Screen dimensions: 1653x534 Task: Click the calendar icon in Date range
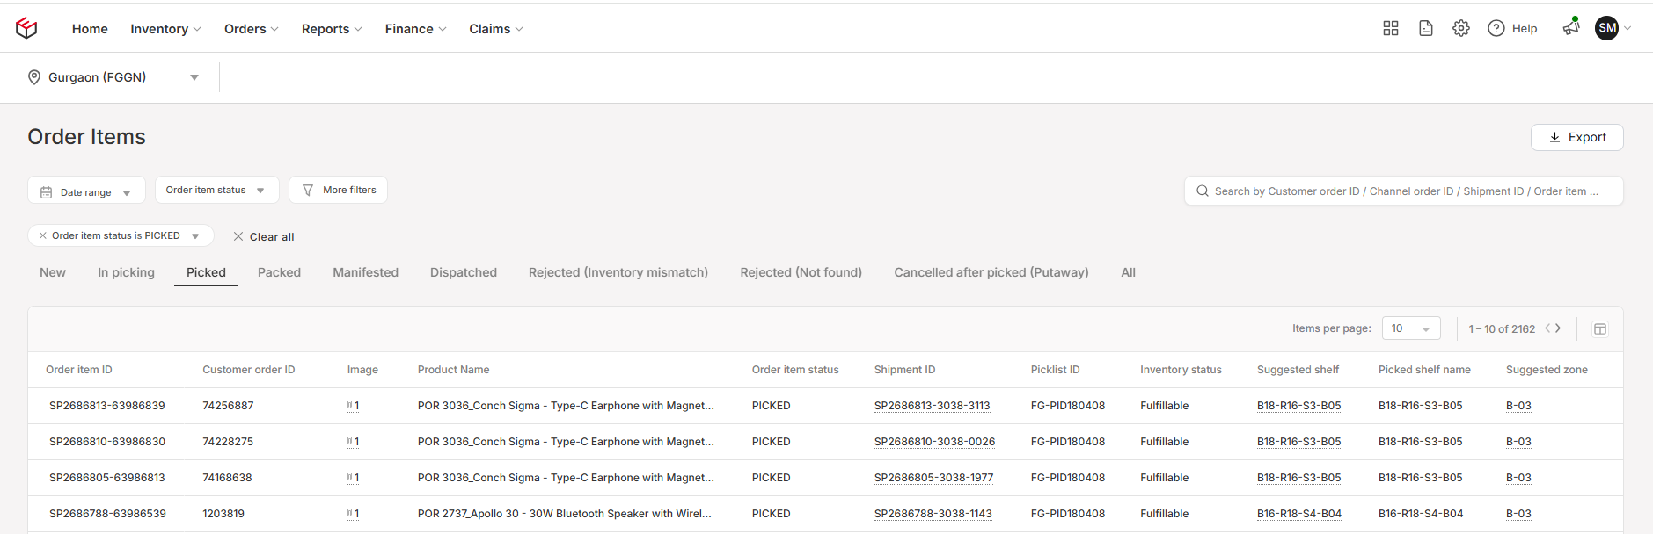point(47,192)
